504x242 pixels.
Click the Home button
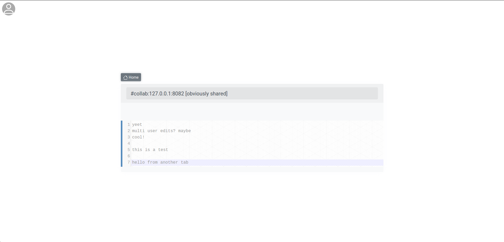pyautogui.click(x=131, y=77)
